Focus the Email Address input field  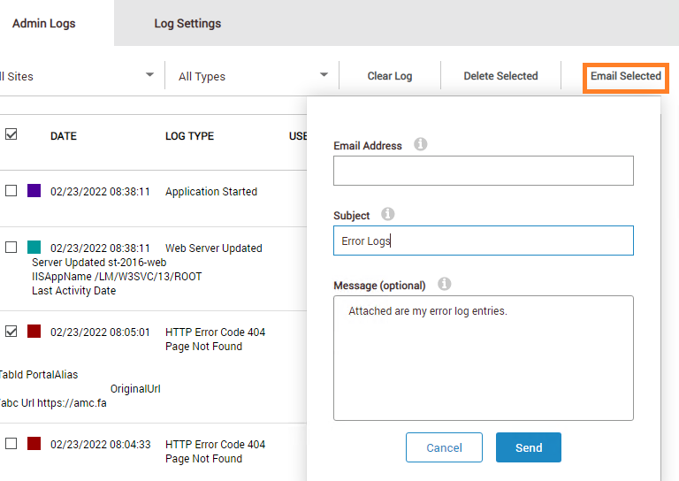(x=484, y=171)
